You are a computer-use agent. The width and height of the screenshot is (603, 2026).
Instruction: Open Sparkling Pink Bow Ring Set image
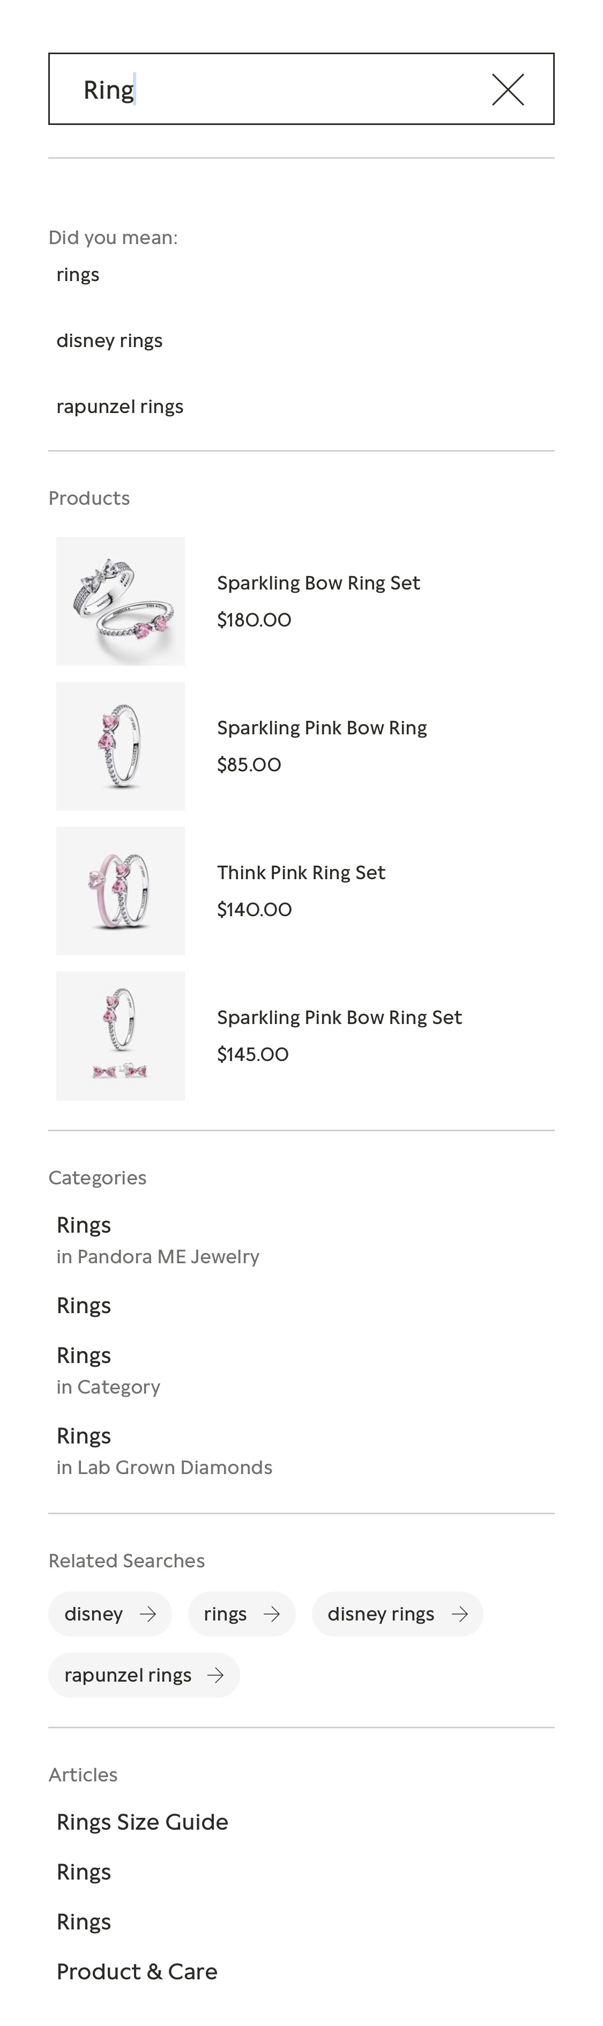coord(120,1036)
